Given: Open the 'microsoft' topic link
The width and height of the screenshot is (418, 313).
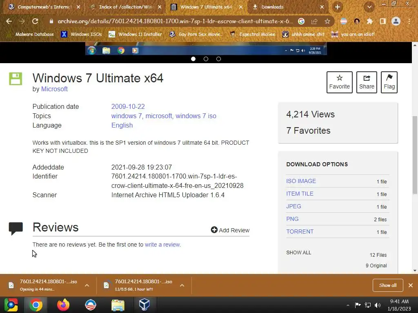Looking at the screenshot, I should [x=159, y=116].
